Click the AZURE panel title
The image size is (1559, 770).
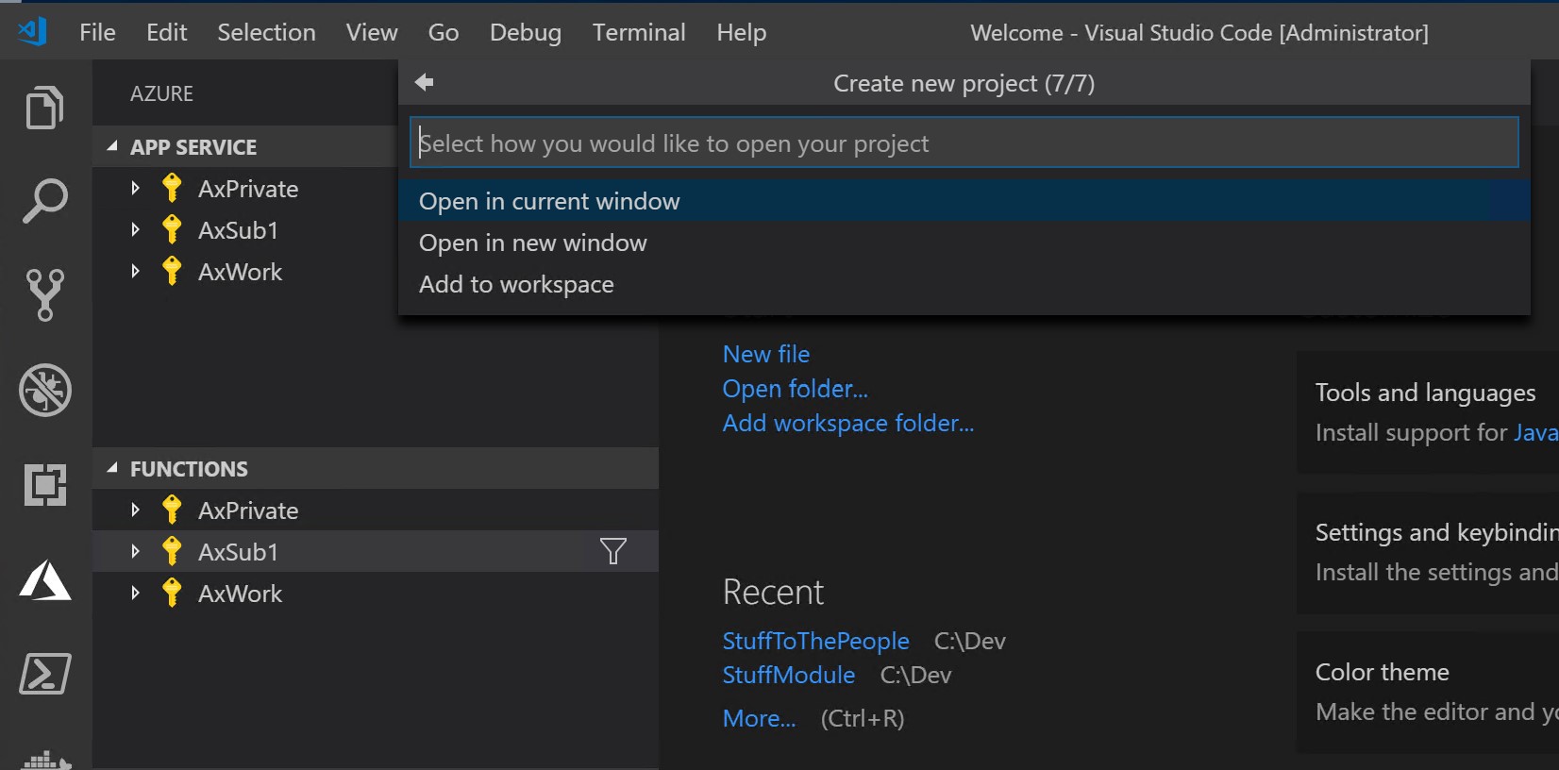161,93
